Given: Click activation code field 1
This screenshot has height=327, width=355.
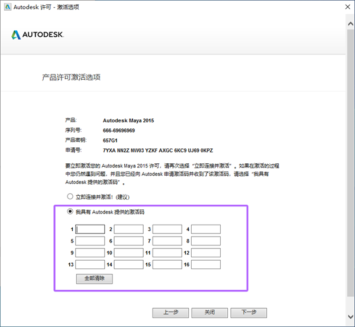Looking at the screenshot, I should pyautogui.click(x=90, y=229).
